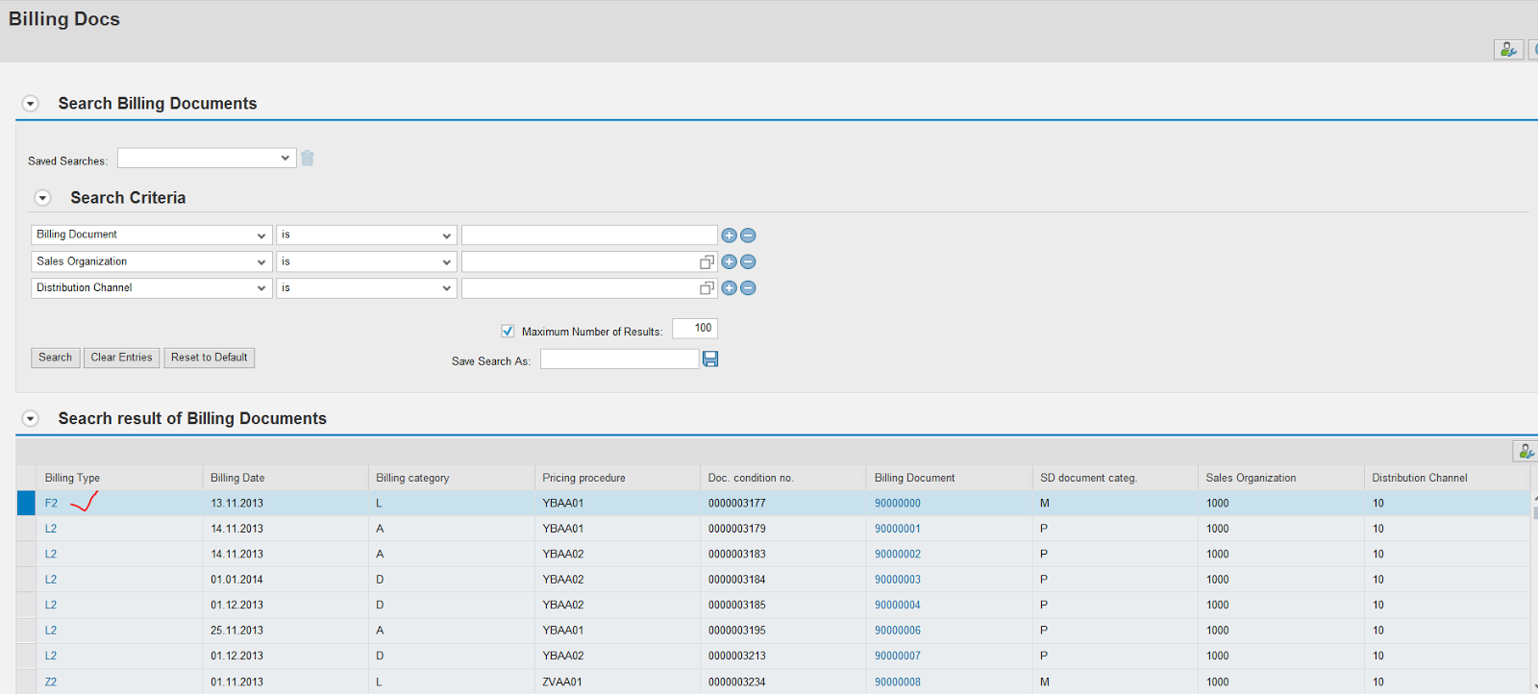This screenshot has width=1538, height=694.
Task: Sort by the Billing Date column header
Action: click(237, 478)
